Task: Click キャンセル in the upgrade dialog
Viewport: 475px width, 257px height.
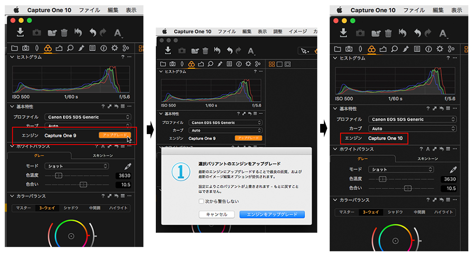Action: (x=217, y=214)
